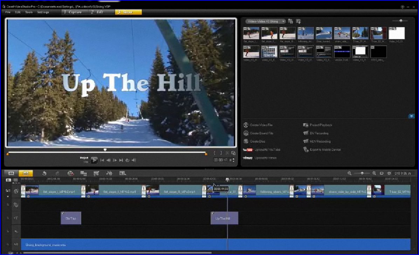
Task: Open the File menu
Action: coord(8,12)
